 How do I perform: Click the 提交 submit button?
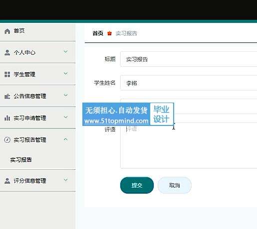pos(137,185)
